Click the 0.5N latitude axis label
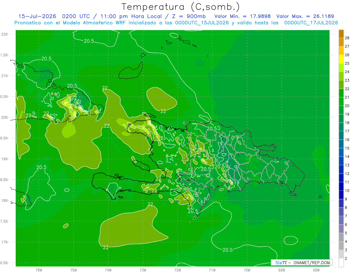The image size is (355, 274). pos(4,97)
